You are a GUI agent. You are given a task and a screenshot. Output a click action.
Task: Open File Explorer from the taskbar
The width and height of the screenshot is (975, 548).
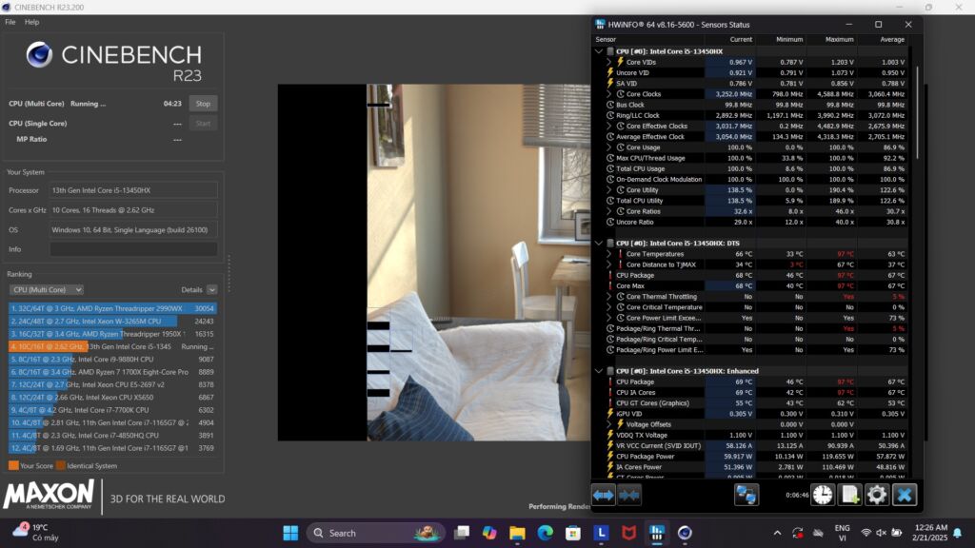[x=517, y=533]
